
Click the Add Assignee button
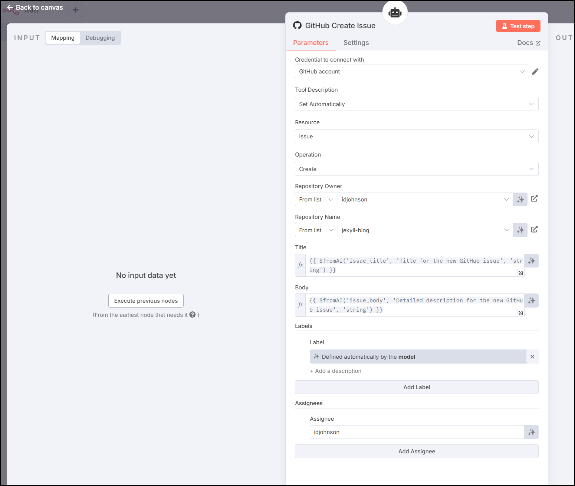[x=417, y=451]
